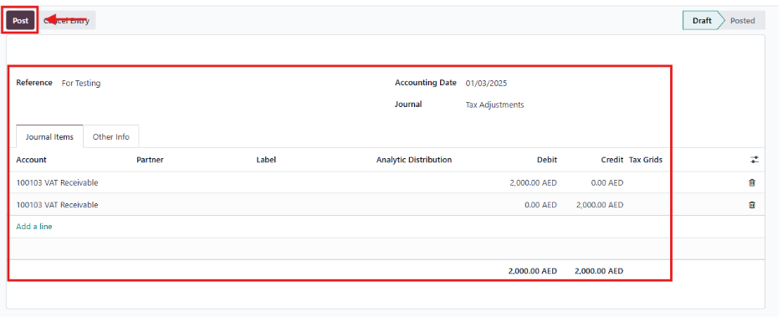783x317 pixels.
Task: Select account in the debit line row
Action: pos(57,182)
